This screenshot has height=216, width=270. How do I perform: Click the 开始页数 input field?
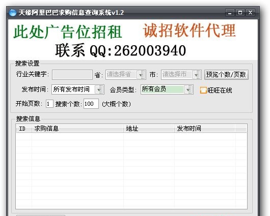point(49,104)
